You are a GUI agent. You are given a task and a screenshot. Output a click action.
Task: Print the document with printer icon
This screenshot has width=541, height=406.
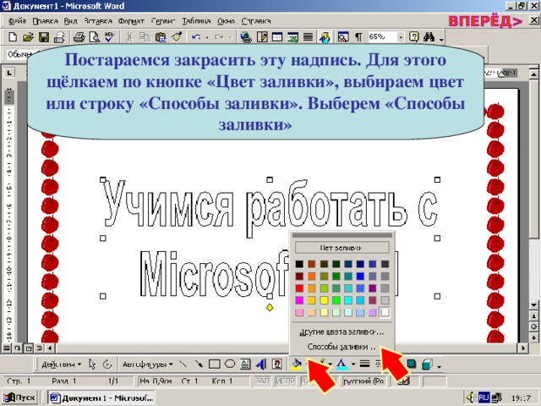(79, 36)
